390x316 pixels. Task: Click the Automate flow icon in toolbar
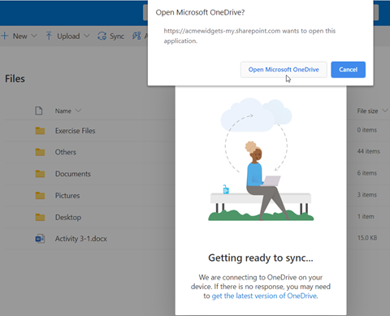click(136, 36)
